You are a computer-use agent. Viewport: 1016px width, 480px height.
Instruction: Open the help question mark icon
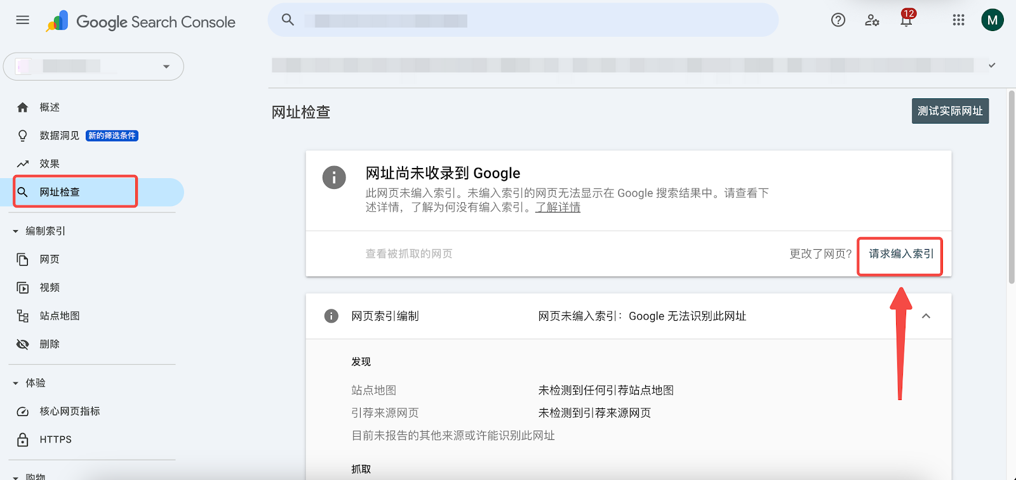[838, 20]
